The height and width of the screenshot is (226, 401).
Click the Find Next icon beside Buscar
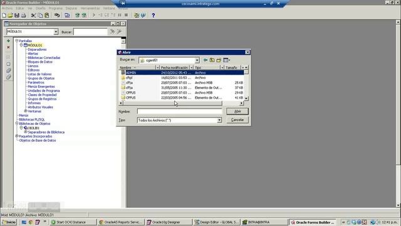click(x=112, y=31)
